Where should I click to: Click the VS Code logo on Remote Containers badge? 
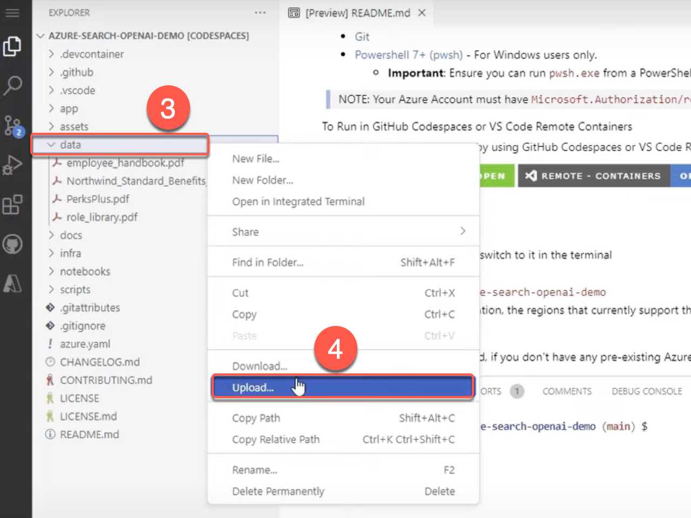pos(531,175)
